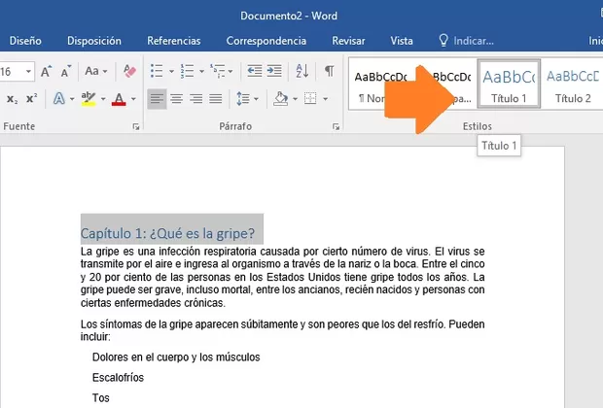Increase paragraph indent
This screenshot has width=603, height=408.
pyautogui.click(x=274, y=71)
